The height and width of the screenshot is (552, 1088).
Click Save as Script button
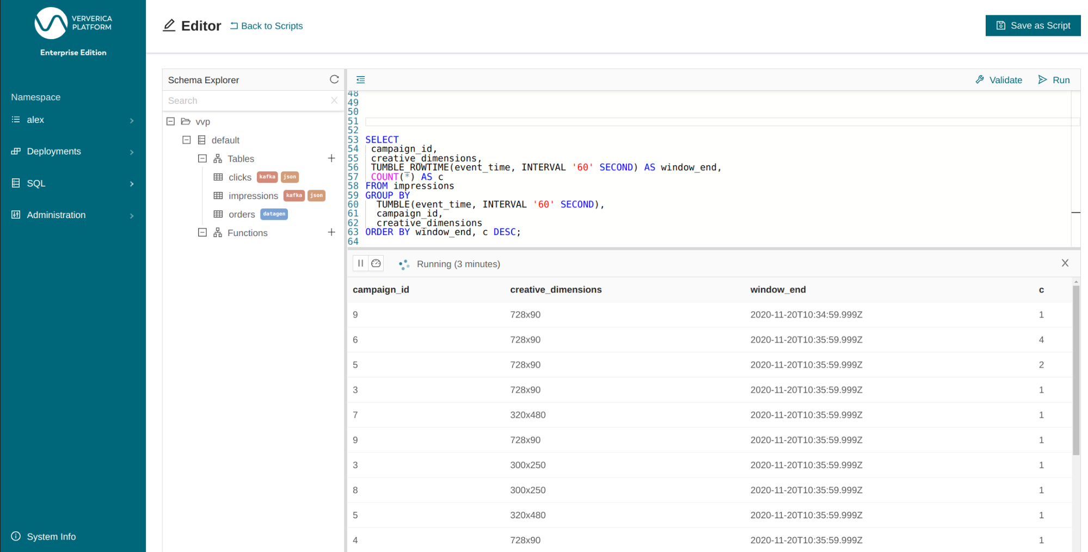(1032, 26)
